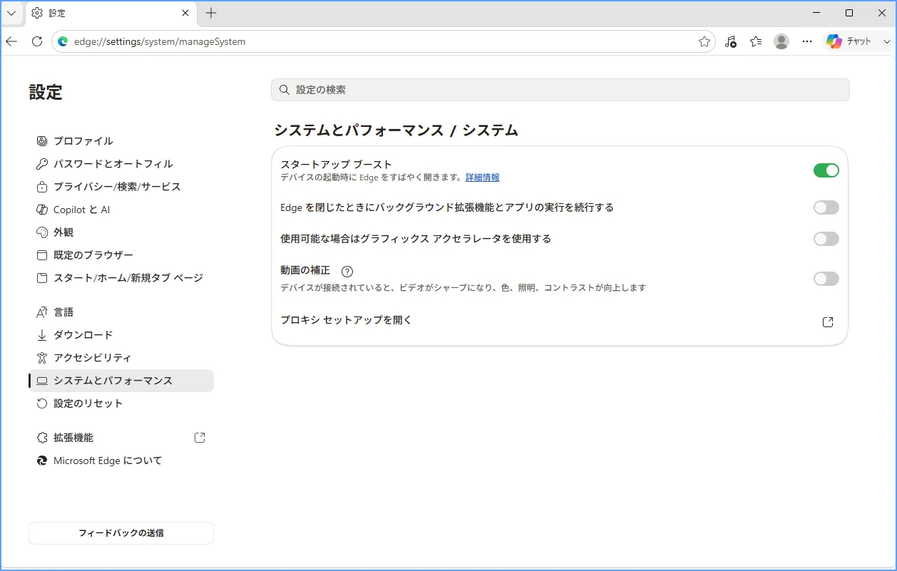Reload the page with refresh icon

point(37,41)
